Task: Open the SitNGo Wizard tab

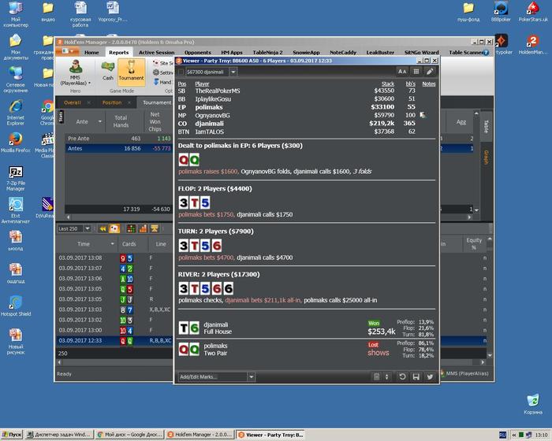Action: pos(421,53)
